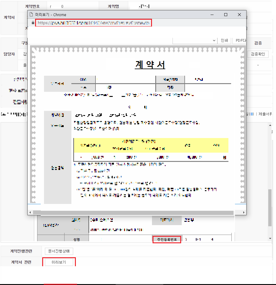This screenshot has height=285, width=276.
Task: Click the 계약진행관련 label
Action: (x=21, y=251)
